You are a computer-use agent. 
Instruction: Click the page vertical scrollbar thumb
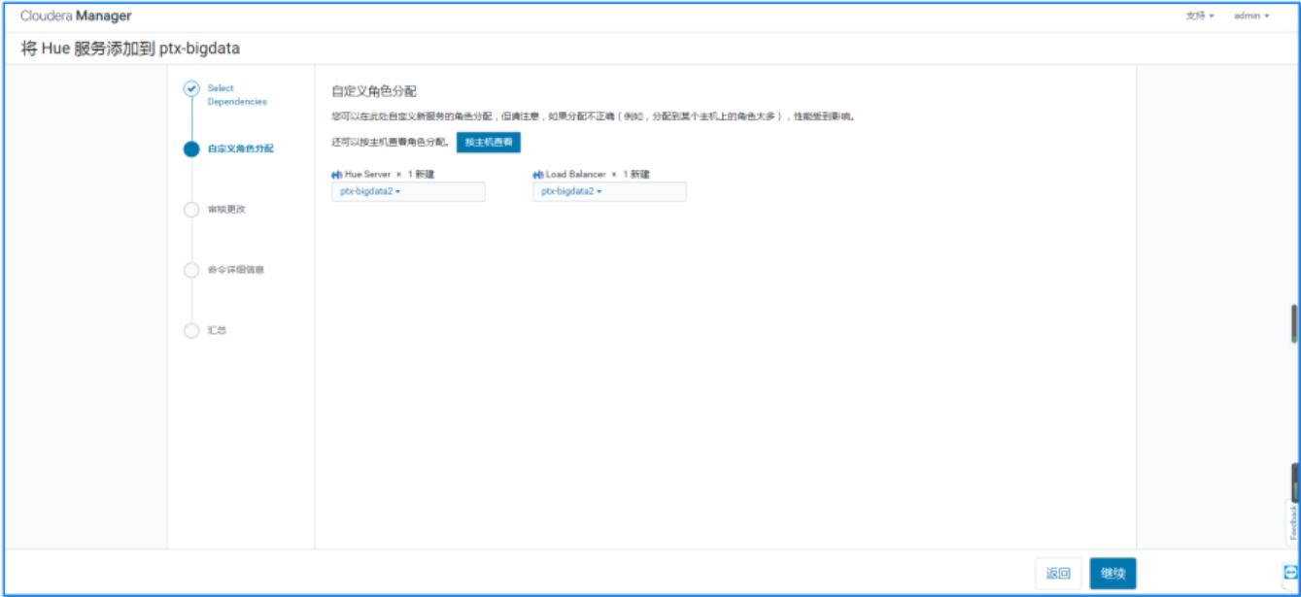pyautogui.click(x=1294, y=323)
